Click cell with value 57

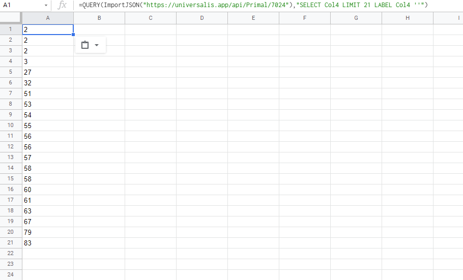(48, 158)
